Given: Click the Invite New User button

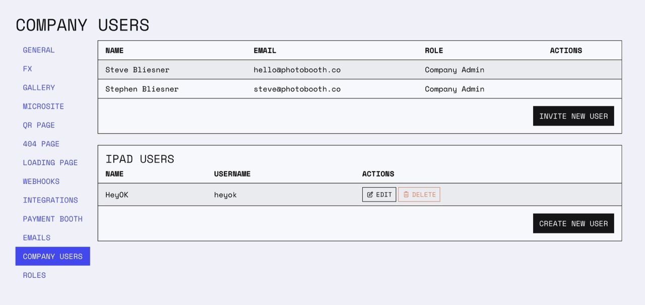Looking at the screenshot, I should coord(573,116).
